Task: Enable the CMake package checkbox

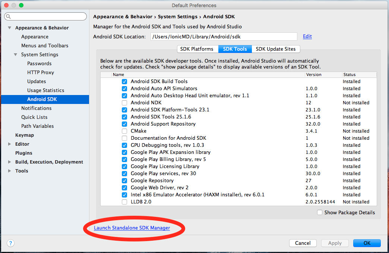Action: pos(124,131)
